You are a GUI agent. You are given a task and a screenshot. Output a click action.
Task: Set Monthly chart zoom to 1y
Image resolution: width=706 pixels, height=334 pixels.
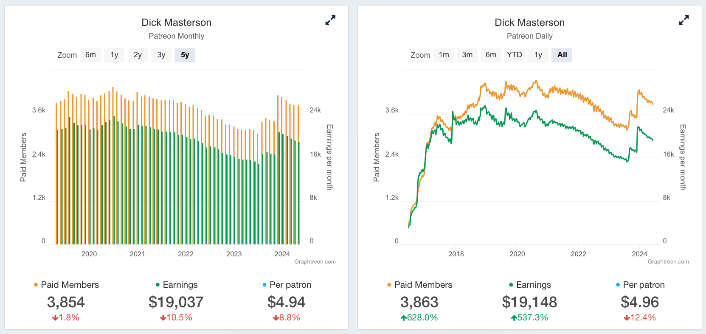coord(114,55)
